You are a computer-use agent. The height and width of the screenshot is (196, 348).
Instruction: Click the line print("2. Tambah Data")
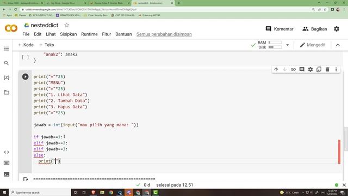point(61,101)
